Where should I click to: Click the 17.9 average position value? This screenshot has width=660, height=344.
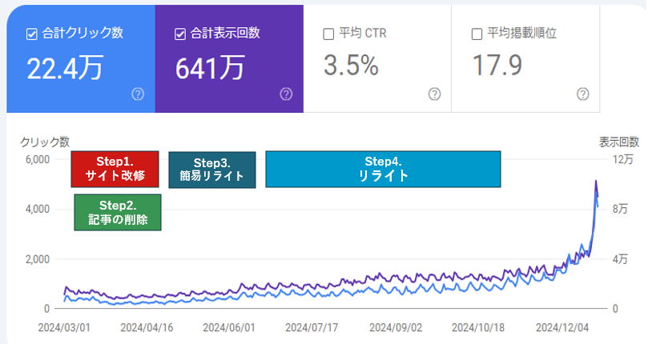(499, 66)
